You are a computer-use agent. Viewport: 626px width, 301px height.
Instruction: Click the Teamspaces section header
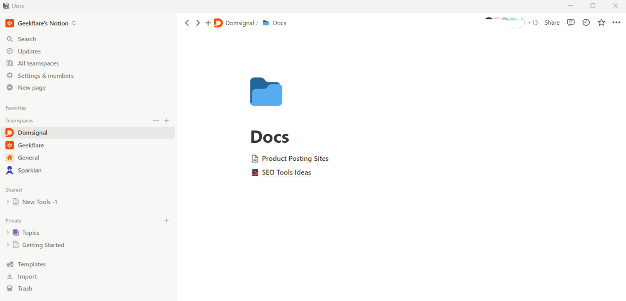point(19,121)
